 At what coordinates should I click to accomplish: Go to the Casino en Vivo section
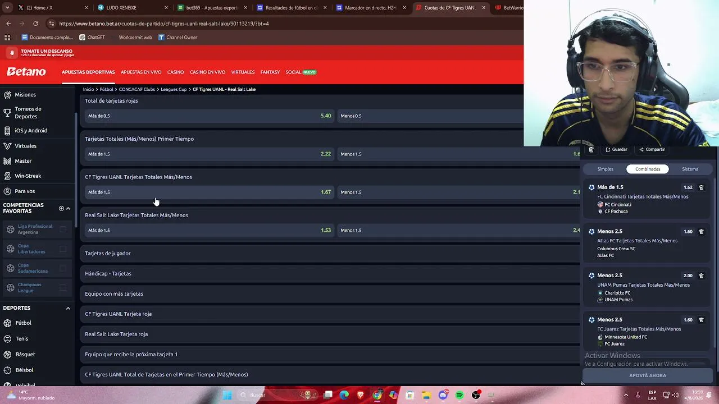207,72
